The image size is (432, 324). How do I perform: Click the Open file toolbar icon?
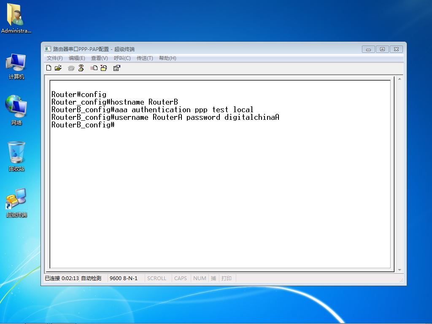tap(58, 68)
